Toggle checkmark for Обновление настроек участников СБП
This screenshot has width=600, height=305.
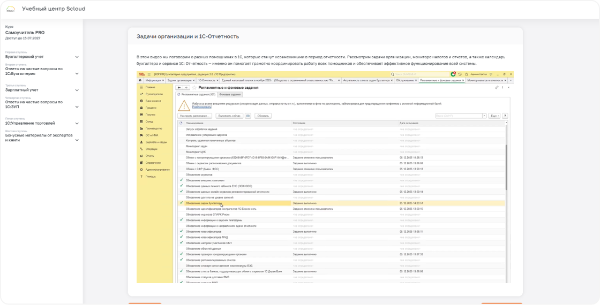pyautogui.click(x=182, y=243)
